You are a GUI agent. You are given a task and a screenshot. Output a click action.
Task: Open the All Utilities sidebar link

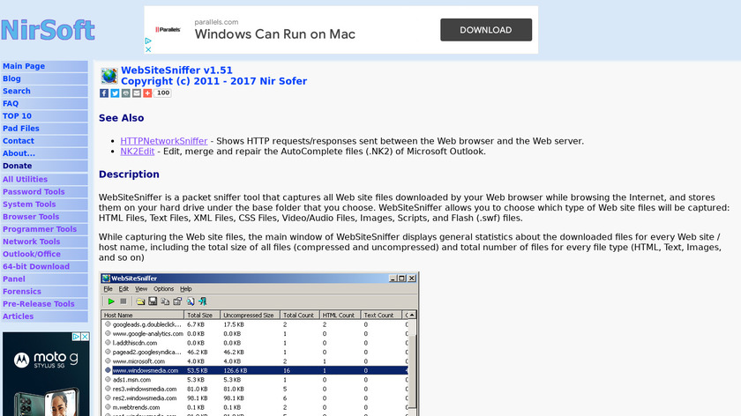pos(25,180)
